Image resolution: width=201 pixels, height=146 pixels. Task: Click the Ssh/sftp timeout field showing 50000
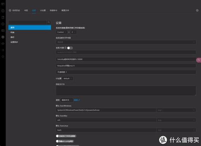point(126,59)
